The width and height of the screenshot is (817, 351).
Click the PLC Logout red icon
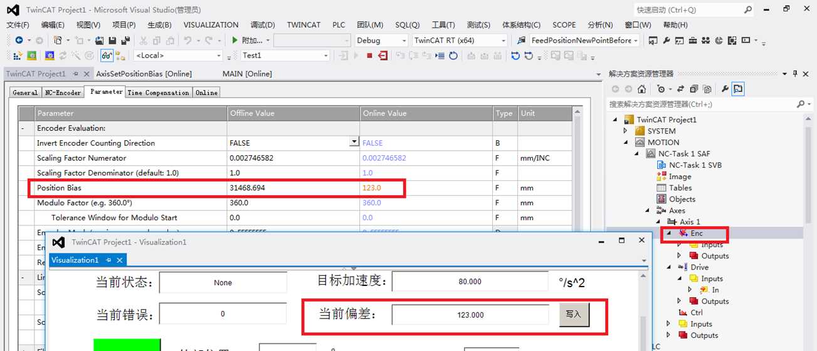point(384,55)
